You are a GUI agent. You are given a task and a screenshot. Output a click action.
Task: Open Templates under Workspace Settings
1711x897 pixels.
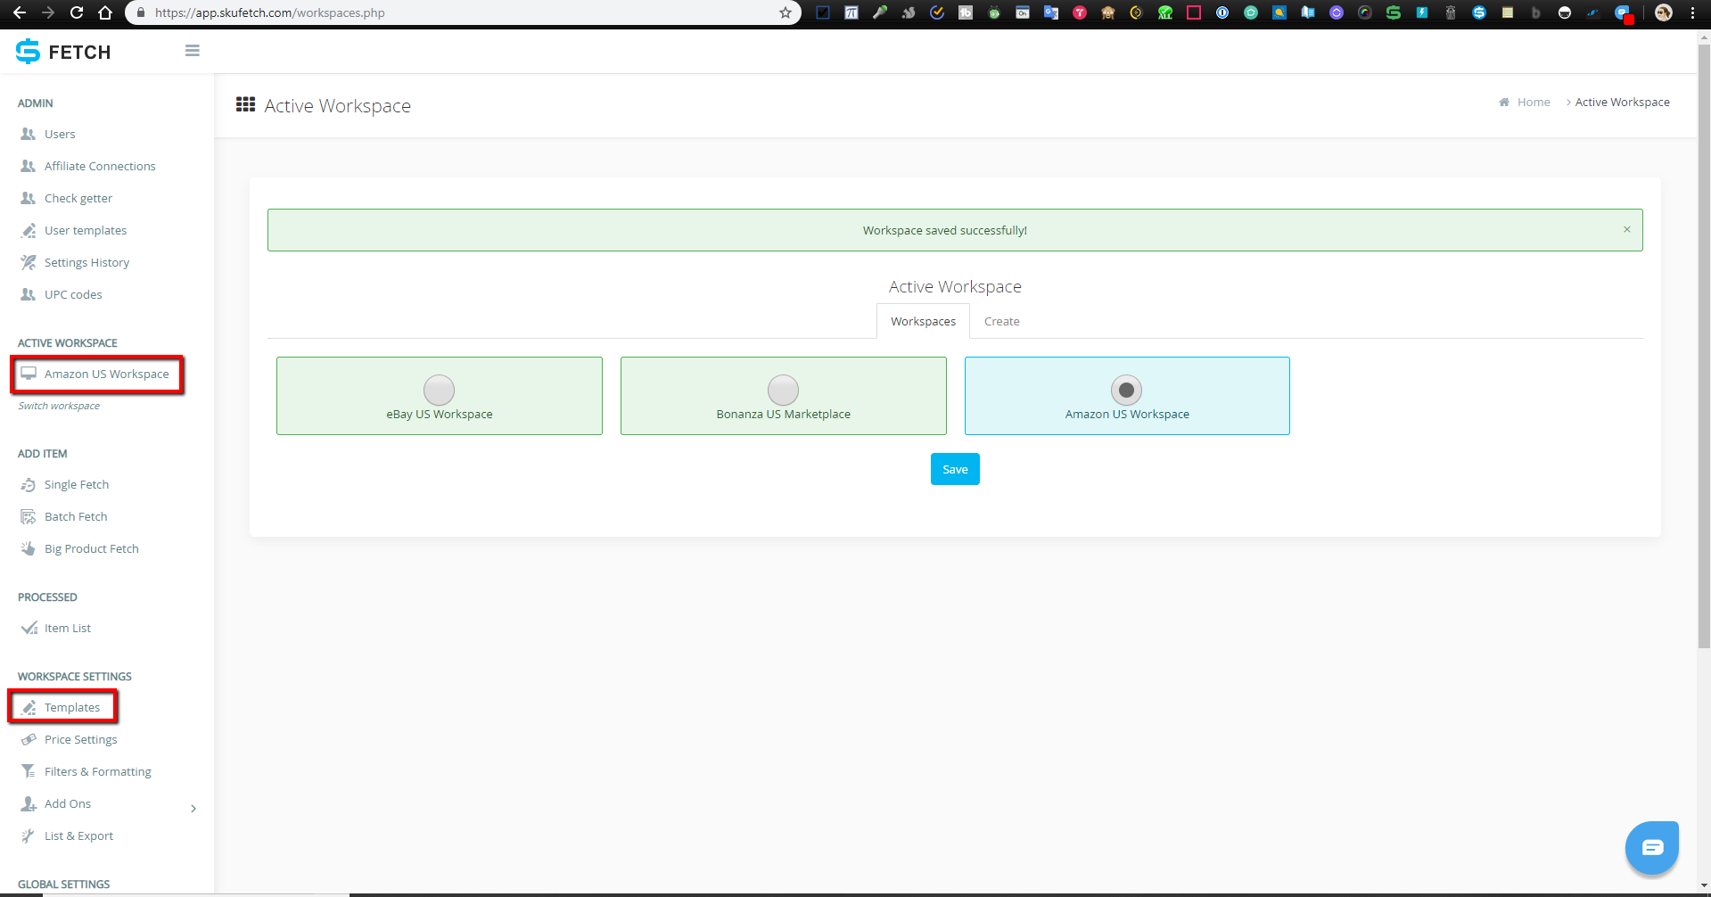click(63, 707)
